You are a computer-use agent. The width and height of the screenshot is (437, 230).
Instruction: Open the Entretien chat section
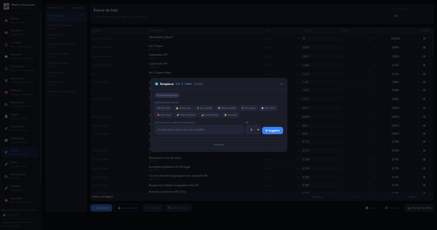[20, 56]
